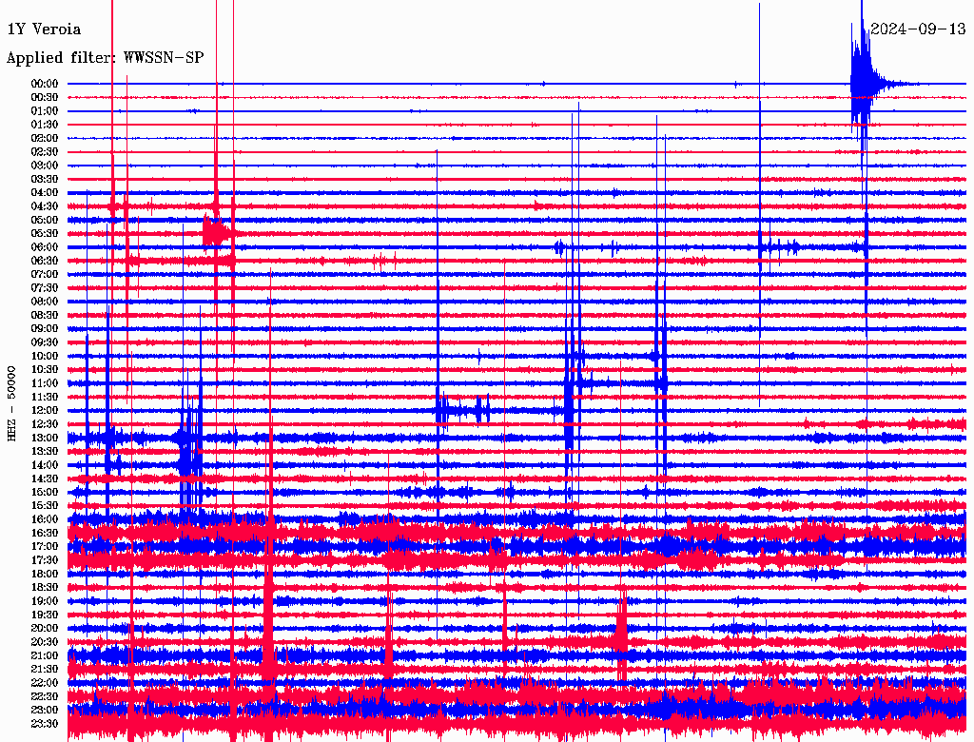The width and height of the screenshot is (974, 742).
Task: Select the 15:00 time label
Action: [x=45, y=492]
